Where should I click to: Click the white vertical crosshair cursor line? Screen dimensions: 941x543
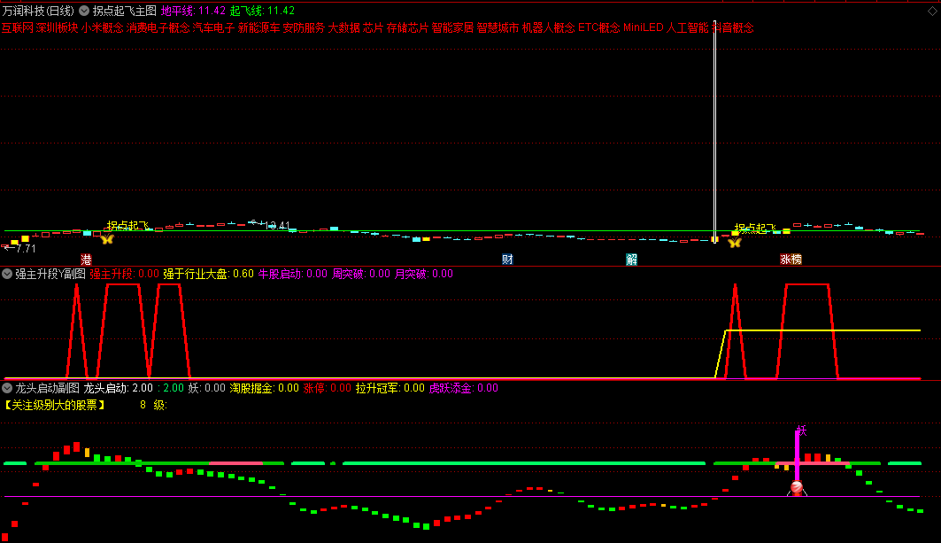[714, 132]
